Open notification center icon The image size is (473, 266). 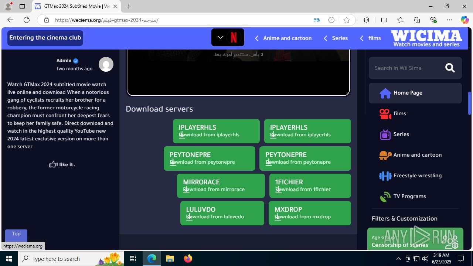click(461, 259)
